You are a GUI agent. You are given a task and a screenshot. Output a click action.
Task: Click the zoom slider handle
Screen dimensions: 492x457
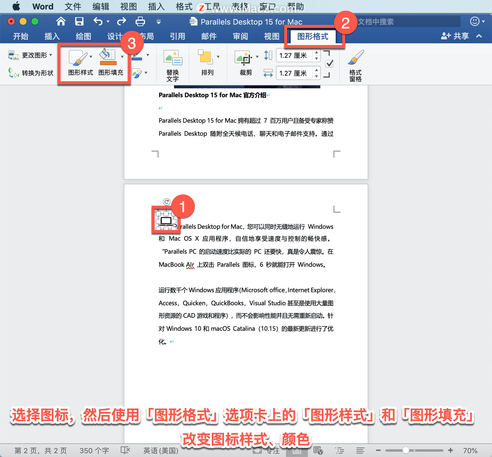[x=406, y=450]
